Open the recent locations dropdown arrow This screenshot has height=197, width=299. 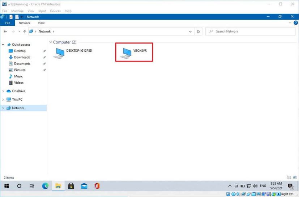coord(19,32)
